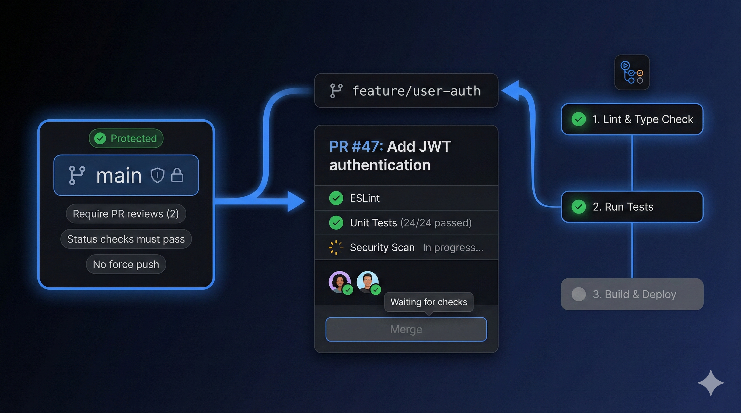Click the branch icon next to feature/user-auth
741x413 pixels.
(337, 91)
